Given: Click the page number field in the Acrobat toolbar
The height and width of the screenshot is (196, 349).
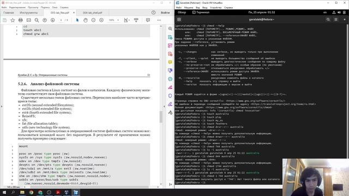Looking at the screenshot, I should click(61, 20).
